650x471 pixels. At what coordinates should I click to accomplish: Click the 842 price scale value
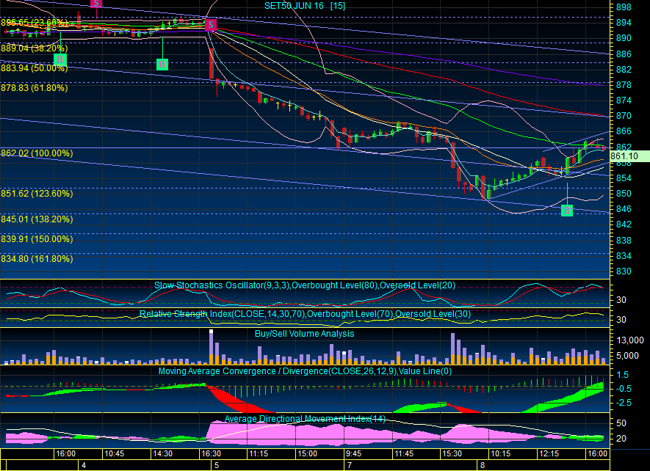point(624,224)
